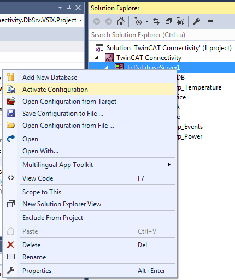The width and height of the screenshot is (235, 280).
Task: Click the yellow folder Open from File icon
Action: coord(11,125)
